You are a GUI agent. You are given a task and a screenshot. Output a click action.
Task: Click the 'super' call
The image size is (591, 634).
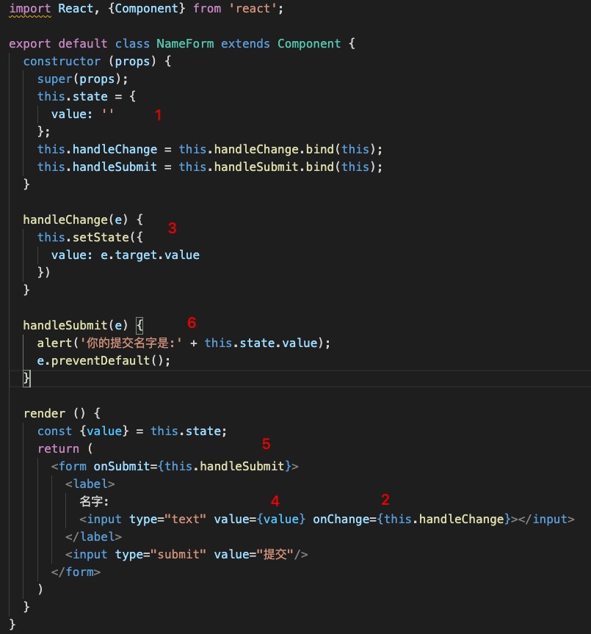tap(54, 79)
